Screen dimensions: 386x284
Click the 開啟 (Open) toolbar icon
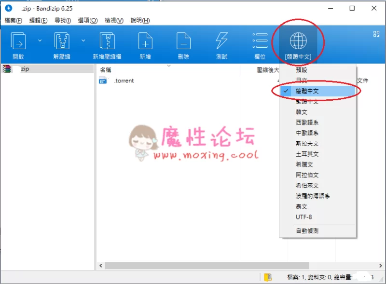[18, 41]
